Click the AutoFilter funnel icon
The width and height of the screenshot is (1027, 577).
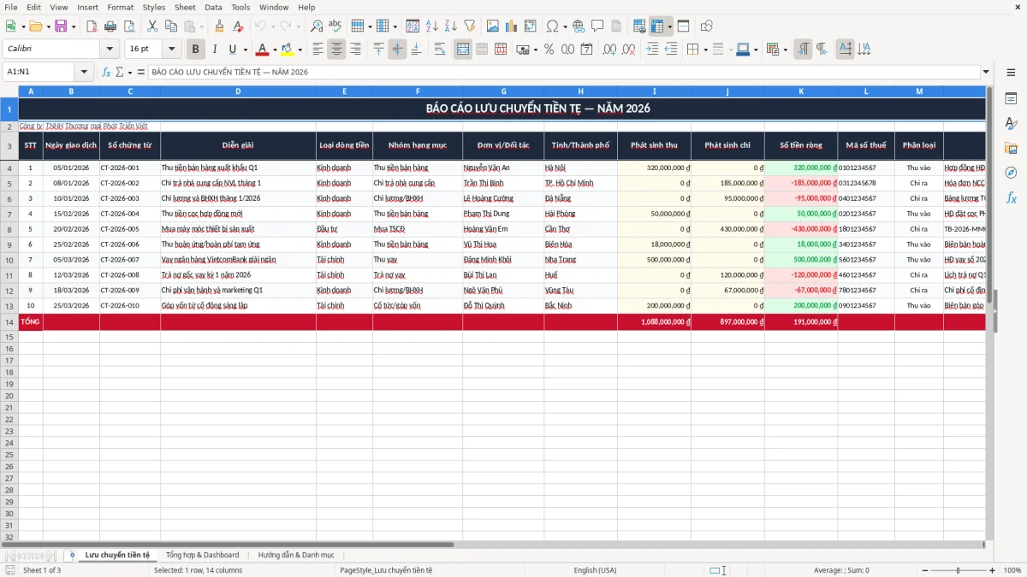pyautogui.click(x=470, y=26)
